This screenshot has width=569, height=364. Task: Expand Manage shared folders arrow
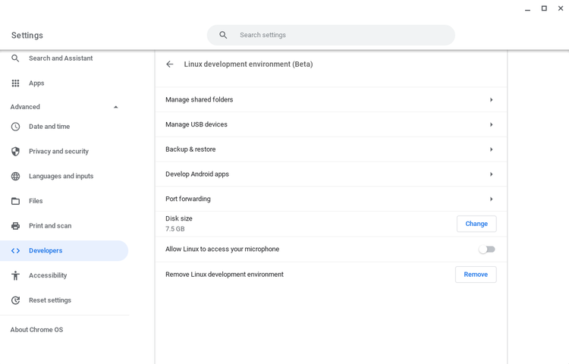(x=491, y=100)
